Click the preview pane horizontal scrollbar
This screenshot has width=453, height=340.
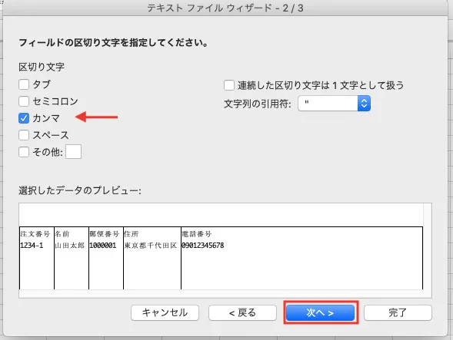222,294
